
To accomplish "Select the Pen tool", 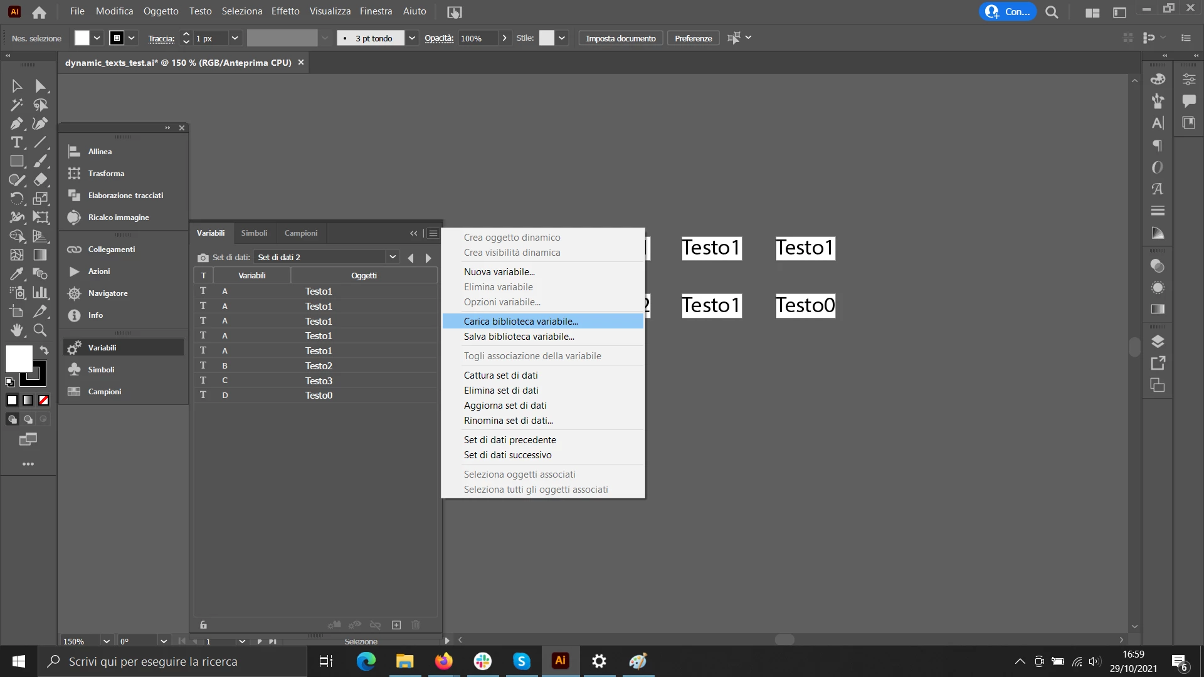I will [16, 123].
